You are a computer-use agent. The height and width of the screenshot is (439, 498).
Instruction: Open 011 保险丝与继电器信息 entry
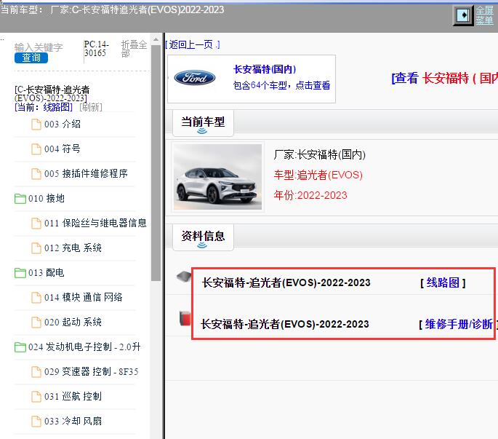[x=95, y=223]
